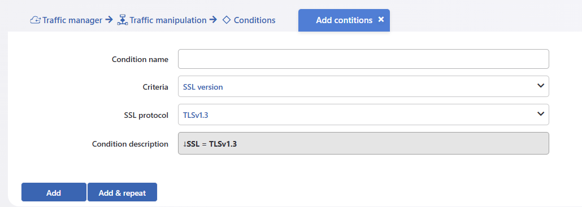
Task: Click the Condition name label
Action: (140, 59)
